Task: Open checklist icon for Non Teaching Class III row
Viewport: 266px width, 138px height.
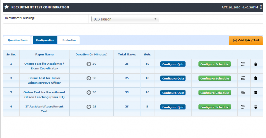Action: pos(243,93)
